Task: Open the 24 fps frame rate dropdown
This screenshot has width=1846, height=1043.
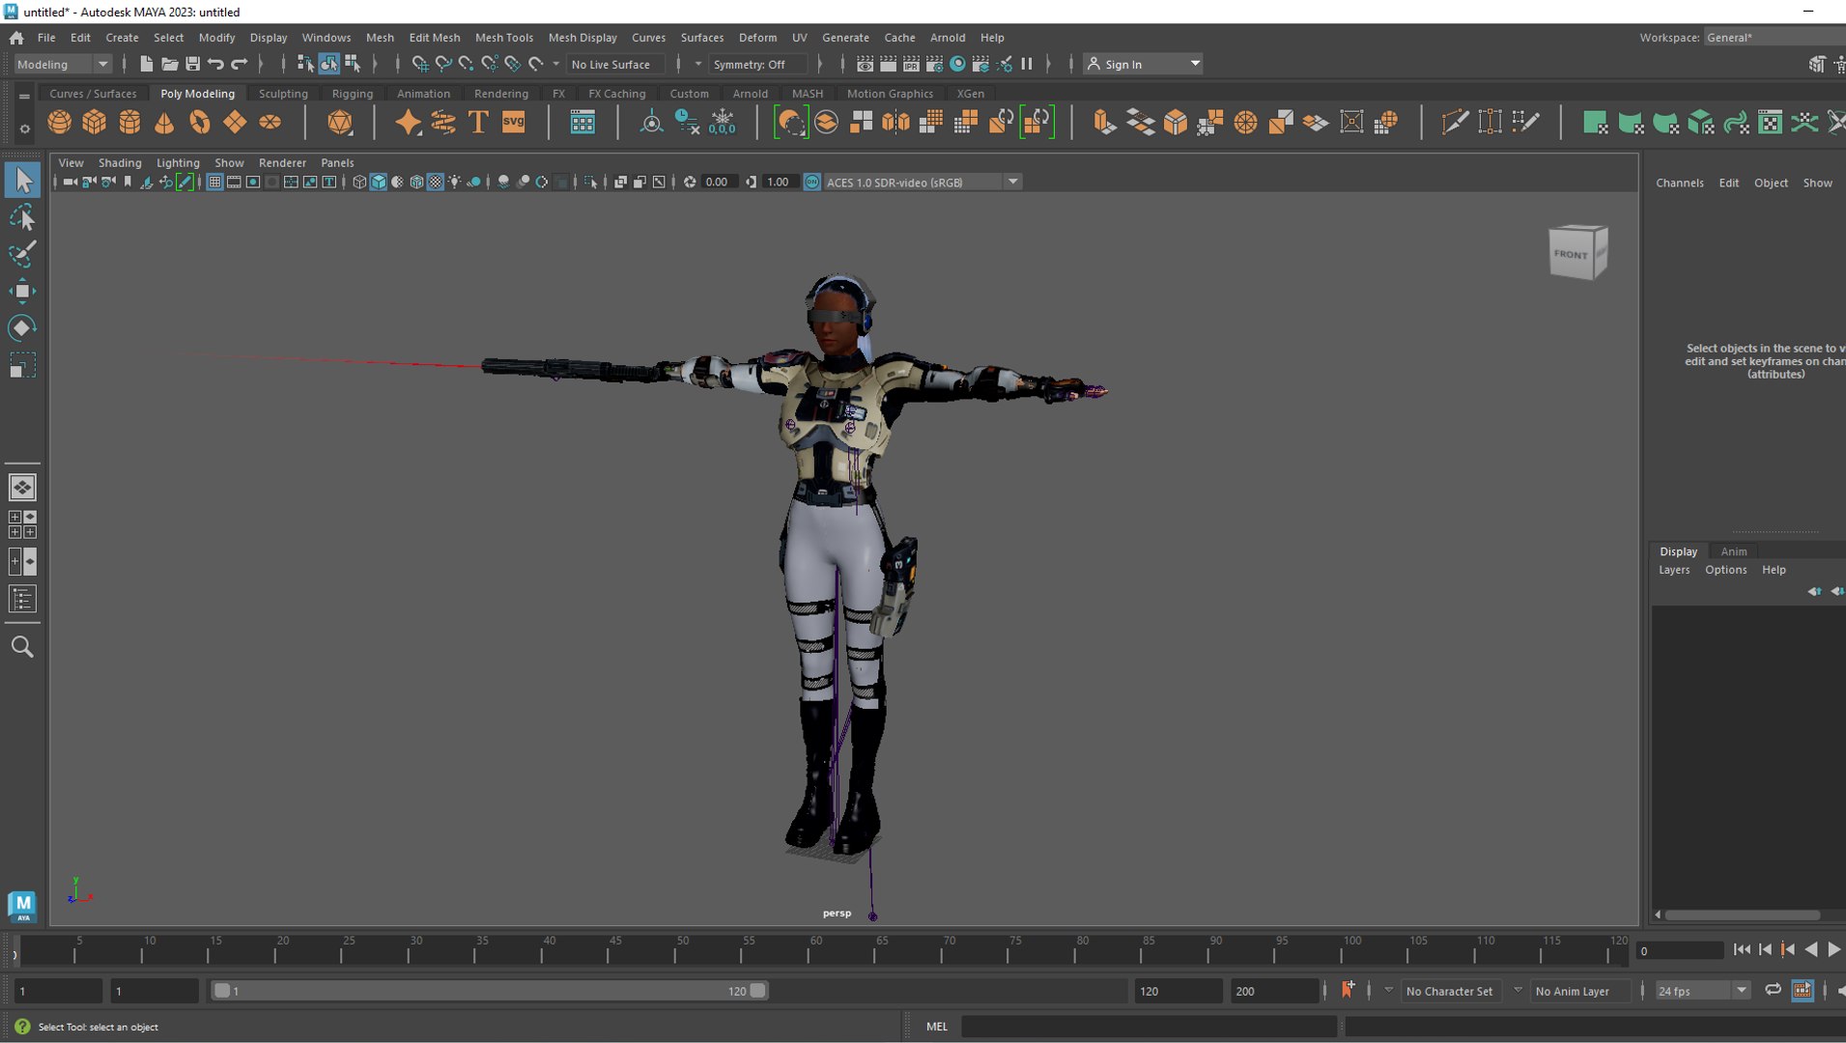Action: pyautogui.click(x=1703, y=991)
